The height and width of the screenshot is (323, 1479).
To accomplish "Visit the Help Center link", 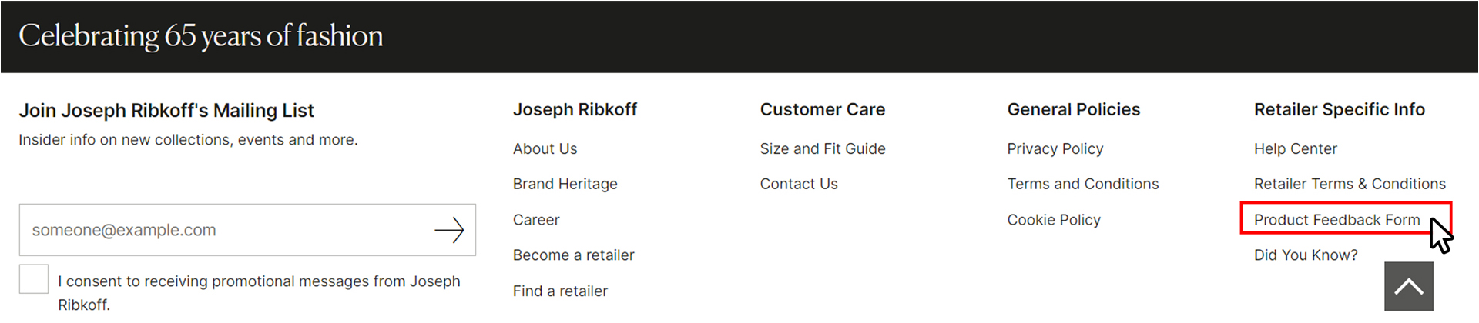I will [x=1295, y=148].
